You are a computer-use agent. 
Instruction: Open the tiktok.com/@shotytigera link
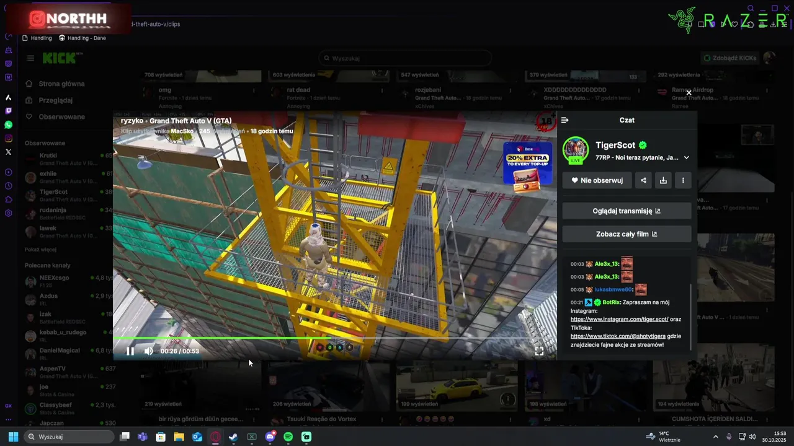(618, 336)
